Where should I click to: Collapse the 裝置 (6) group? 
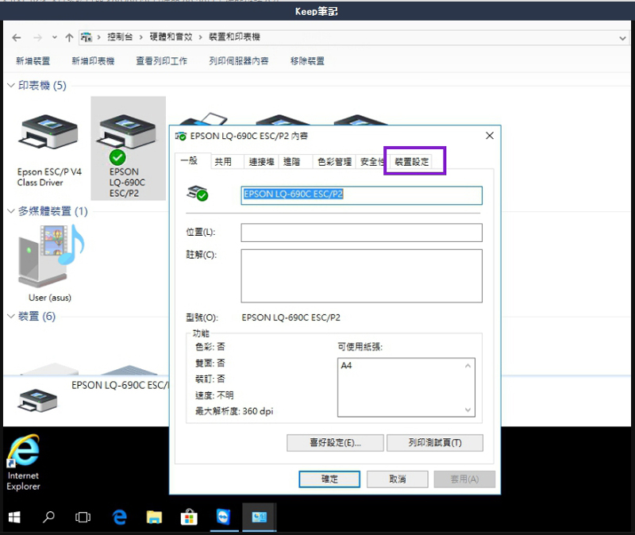tap(11, 316)
